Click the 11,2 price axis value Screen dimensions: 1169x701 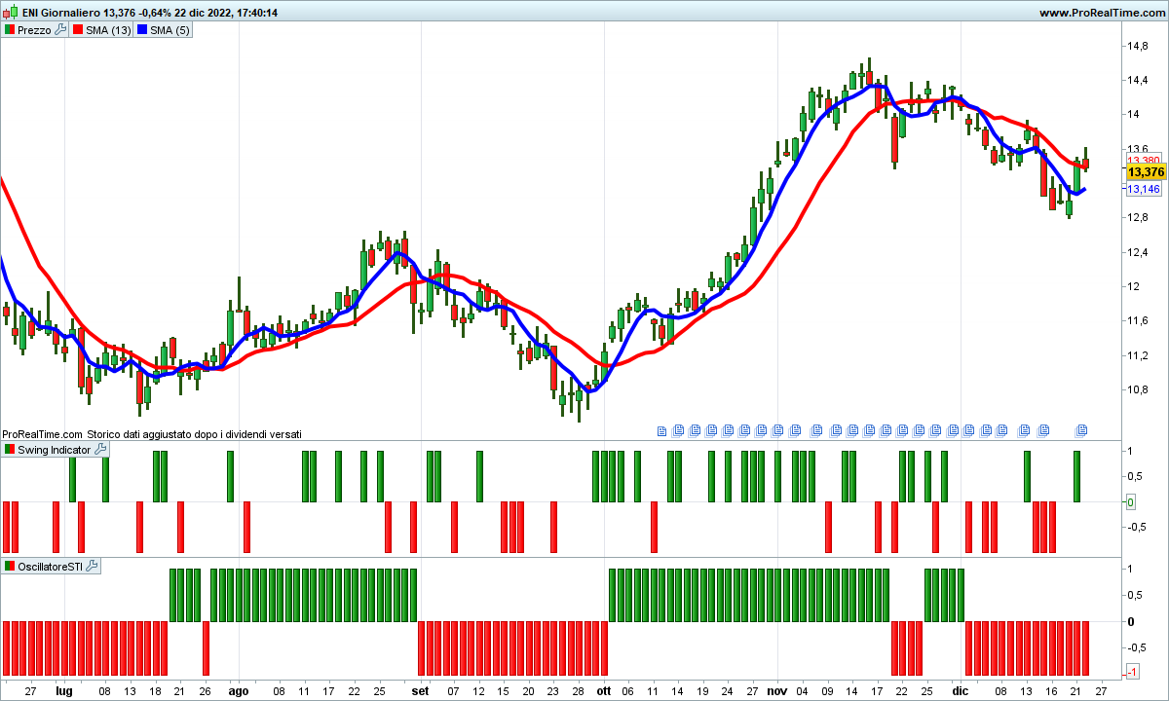pos(1137,355)
